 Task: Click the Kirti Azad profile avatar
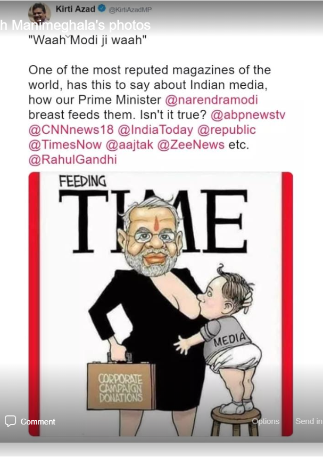(39, 13)
